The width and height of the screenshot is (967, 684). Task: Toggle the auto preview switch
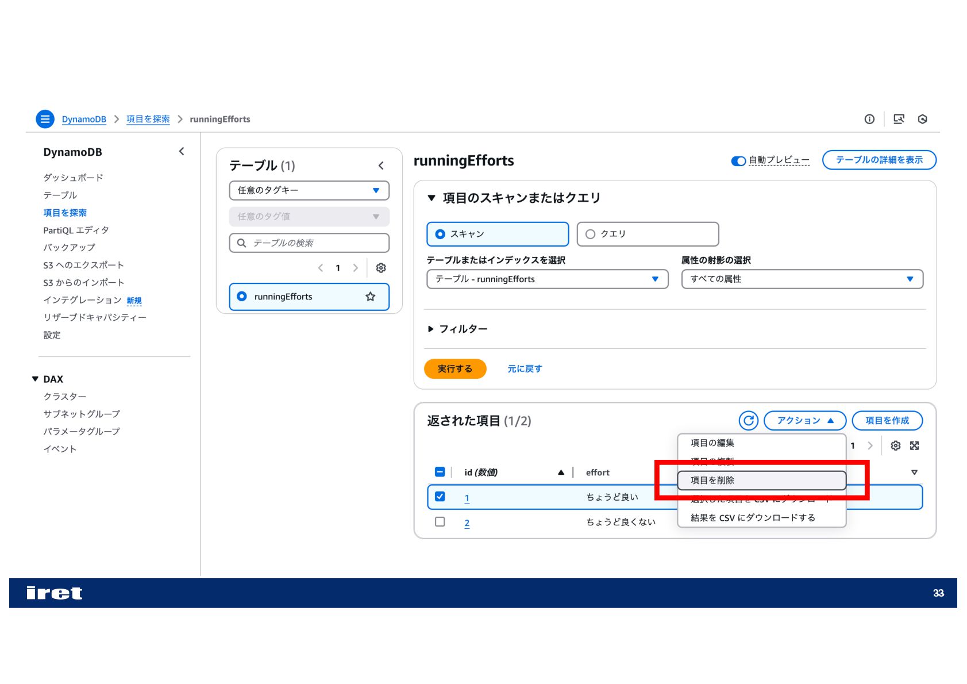coord(738,161)
